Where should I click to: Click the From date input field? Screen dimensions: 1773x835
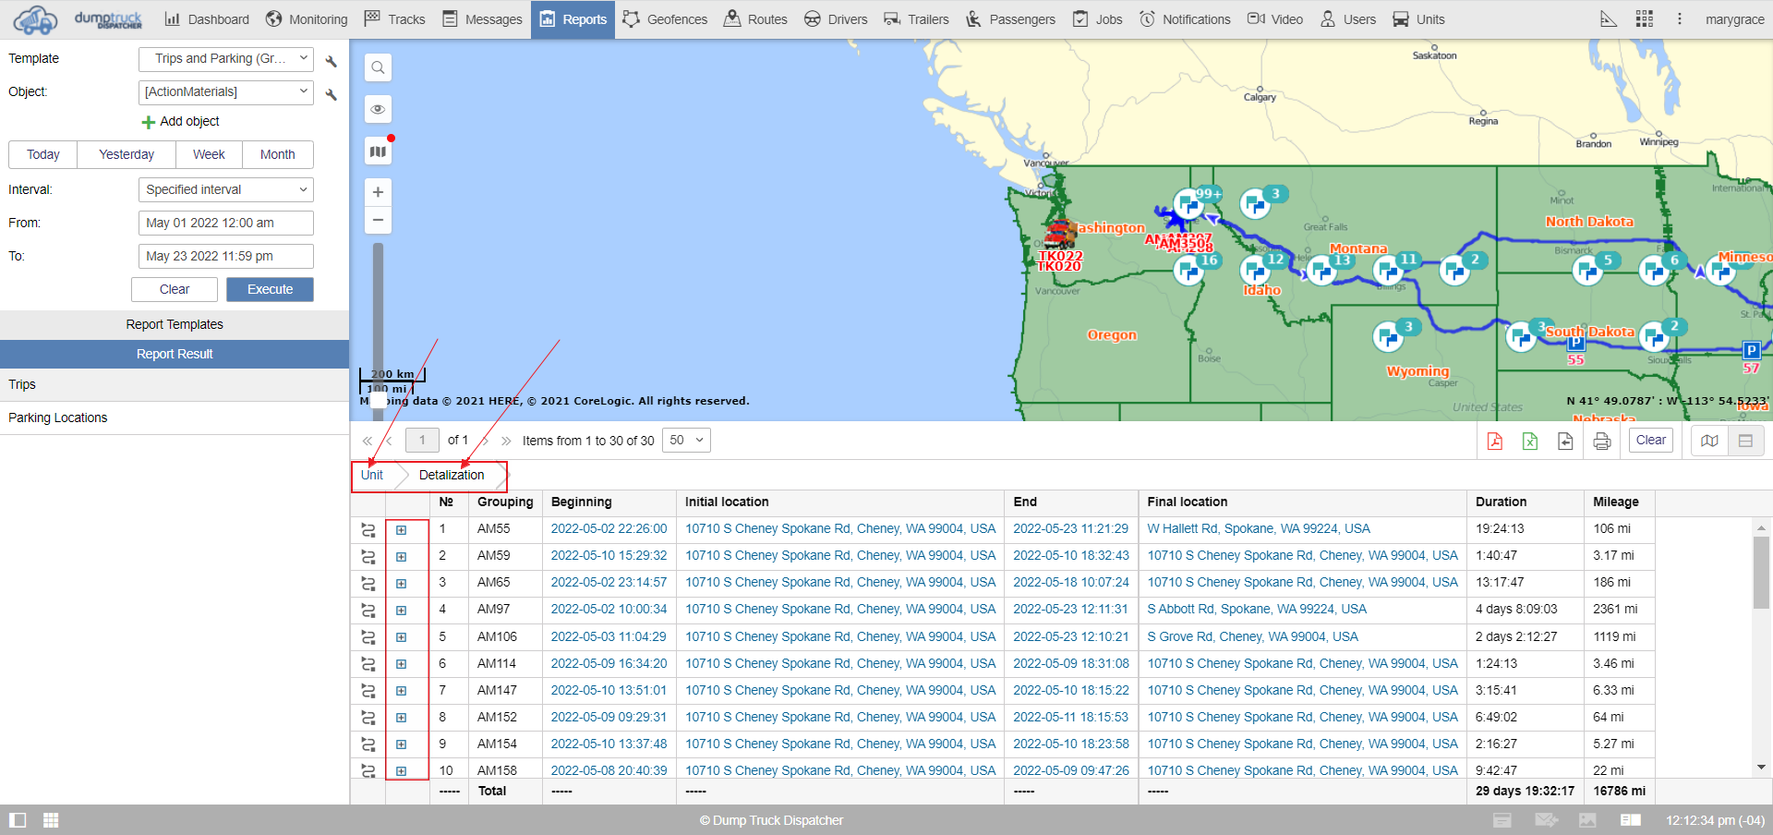click(x=226, y=223)
